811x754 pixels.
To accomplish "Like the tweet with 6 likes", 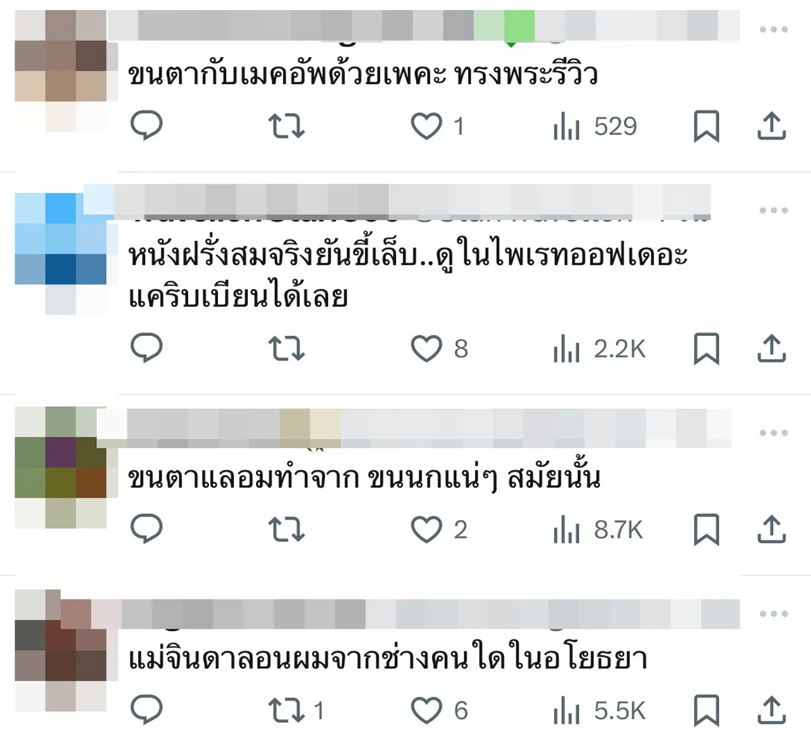I will (x=439, y=710).
